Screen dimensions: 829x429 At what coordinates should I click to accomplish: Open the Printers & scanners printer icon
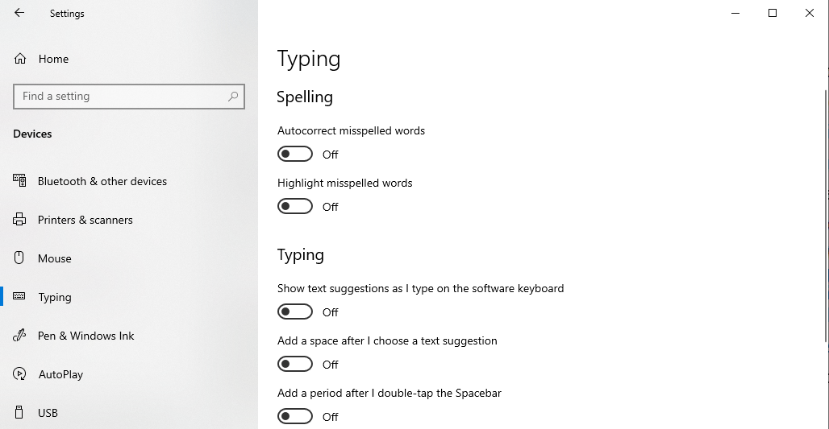[19, 219]
